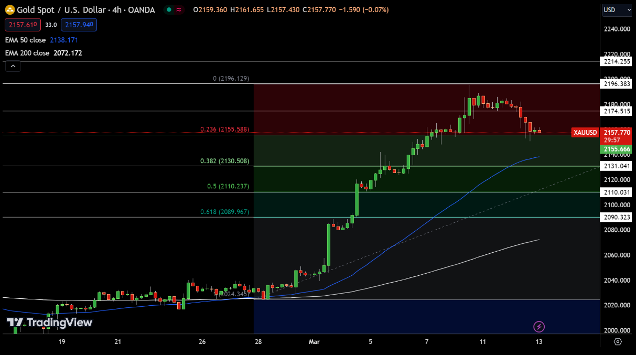Click the EMA 200 value 2072.172

point(68,53)
